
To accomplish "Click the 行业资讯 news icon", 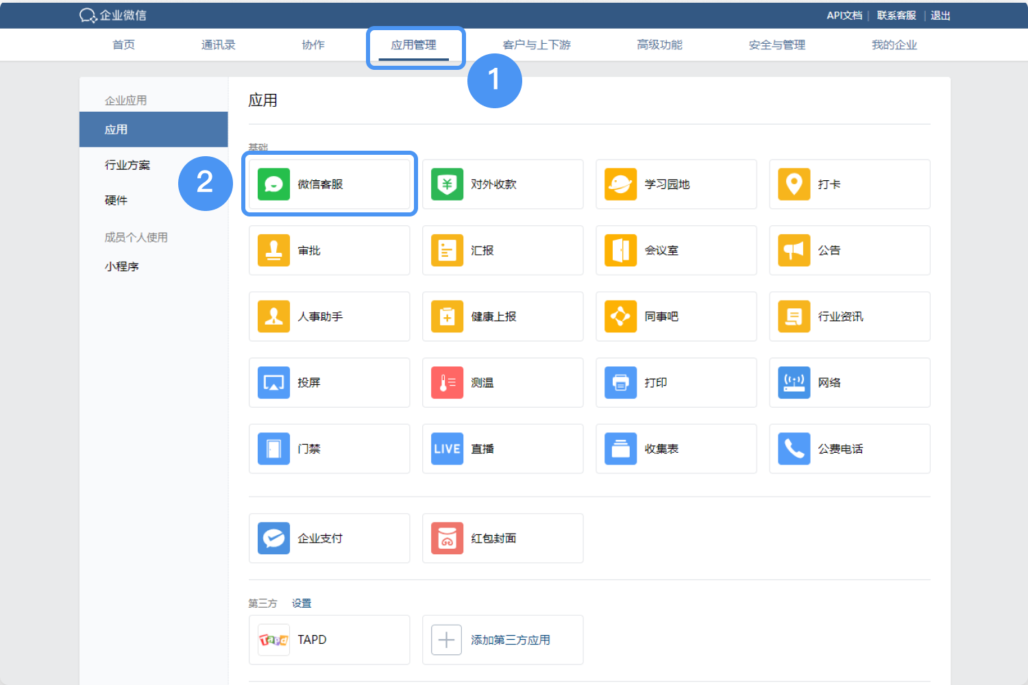I will [x=794, y=316].
